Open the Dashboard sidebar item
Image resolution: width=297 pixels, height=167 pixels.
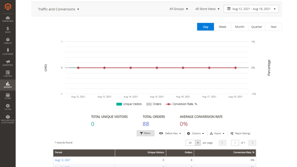coord(8,19)
